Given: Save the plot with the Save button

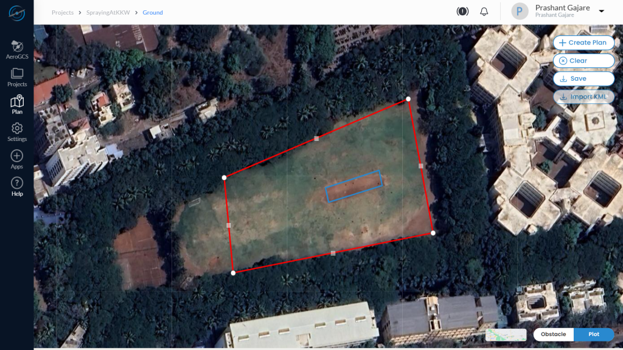Looking at the screenshot, I should [x=583, y=78].
